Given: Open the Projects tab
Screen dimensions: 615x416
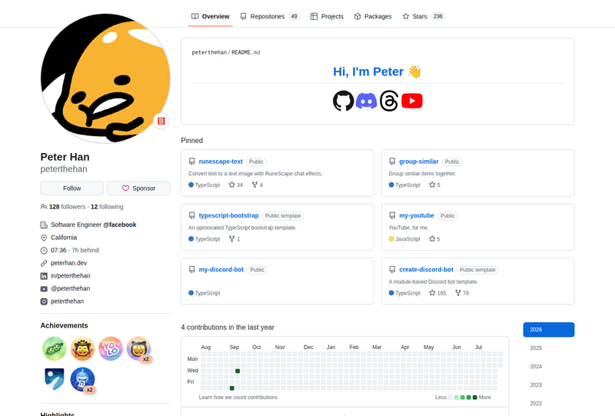Looking at the screenshot, I should point(327,16).
